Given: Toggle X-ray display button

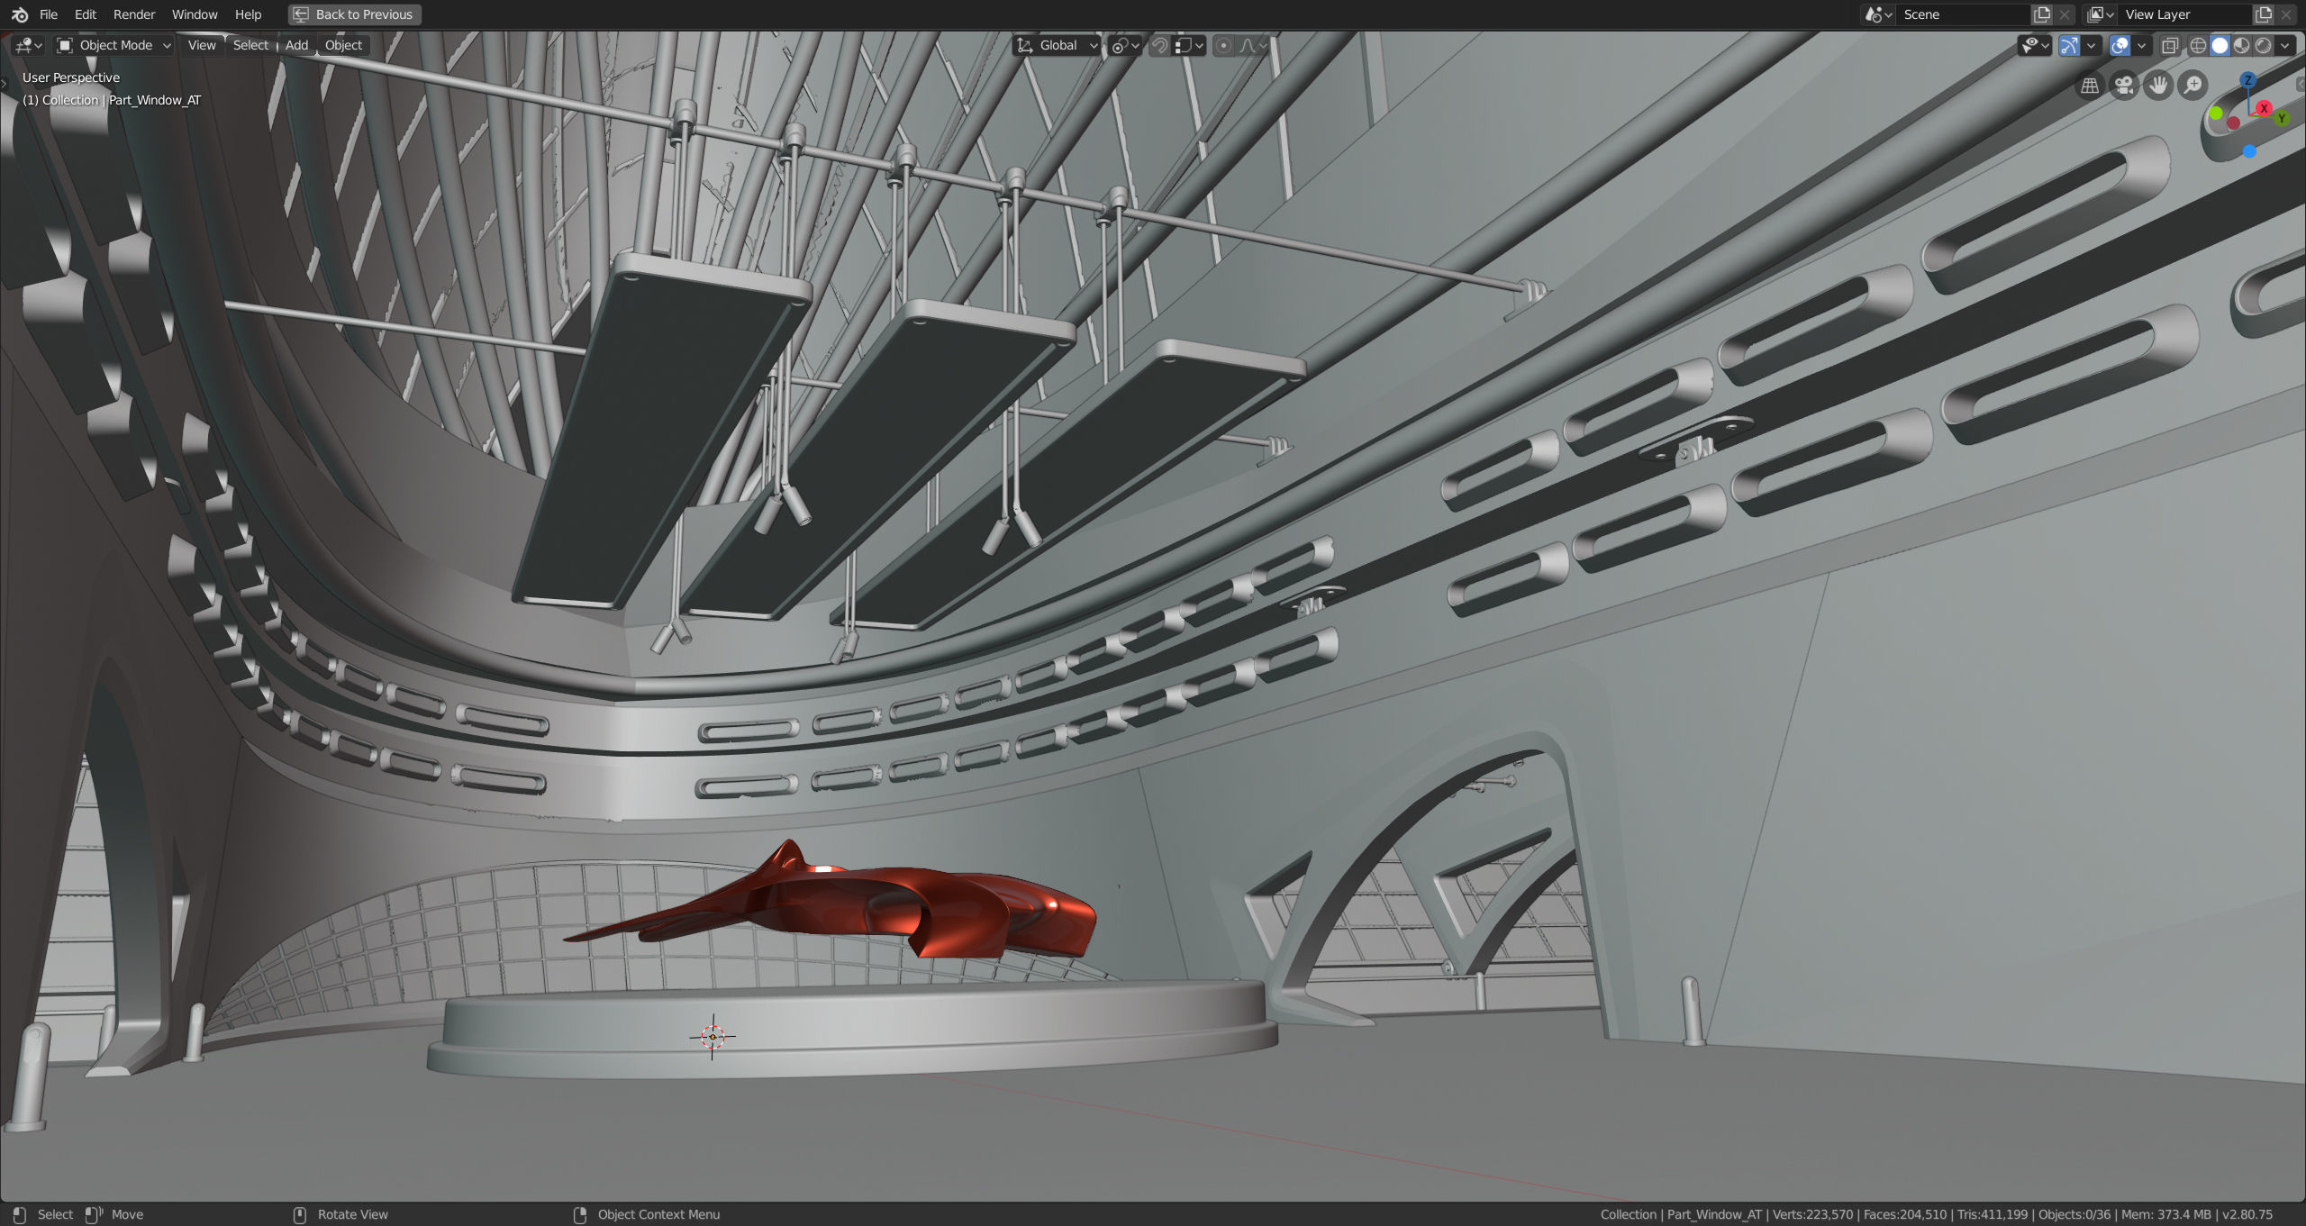Looking at the screenshot, I should pyautogui.click(x=2170, y=45).
